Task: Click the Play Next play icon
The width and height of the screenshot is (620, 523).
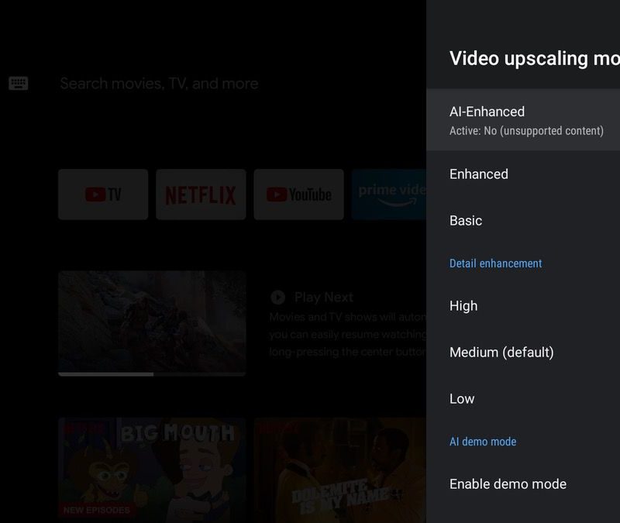Action: (277, 298)
